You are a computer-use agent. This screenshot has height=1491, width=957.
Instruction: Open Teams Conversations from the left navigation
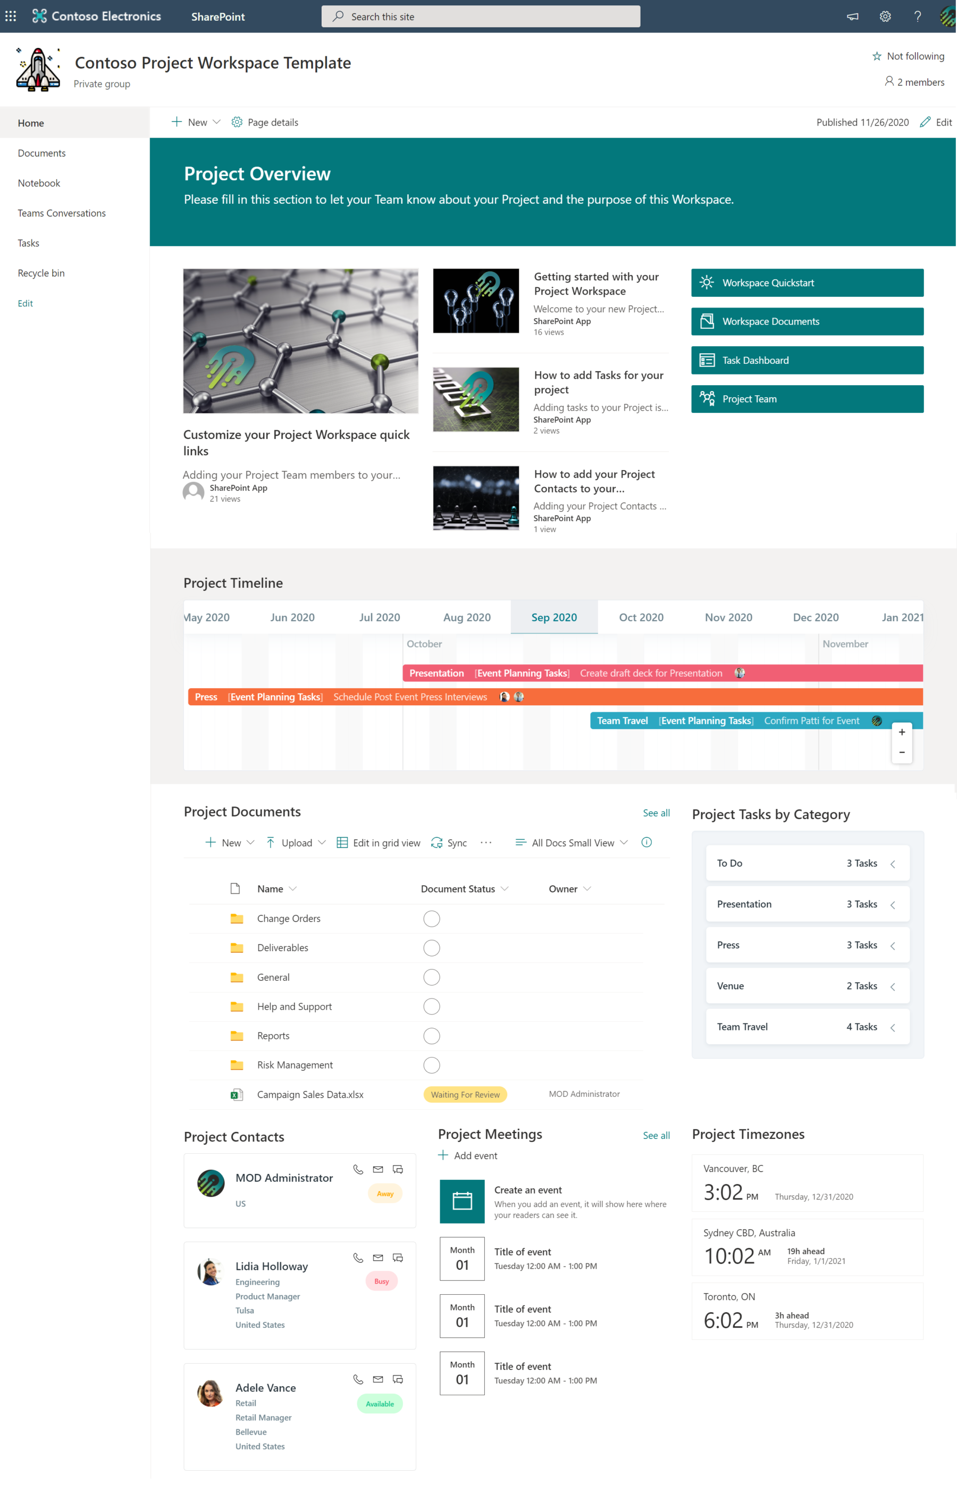[62, 213]
